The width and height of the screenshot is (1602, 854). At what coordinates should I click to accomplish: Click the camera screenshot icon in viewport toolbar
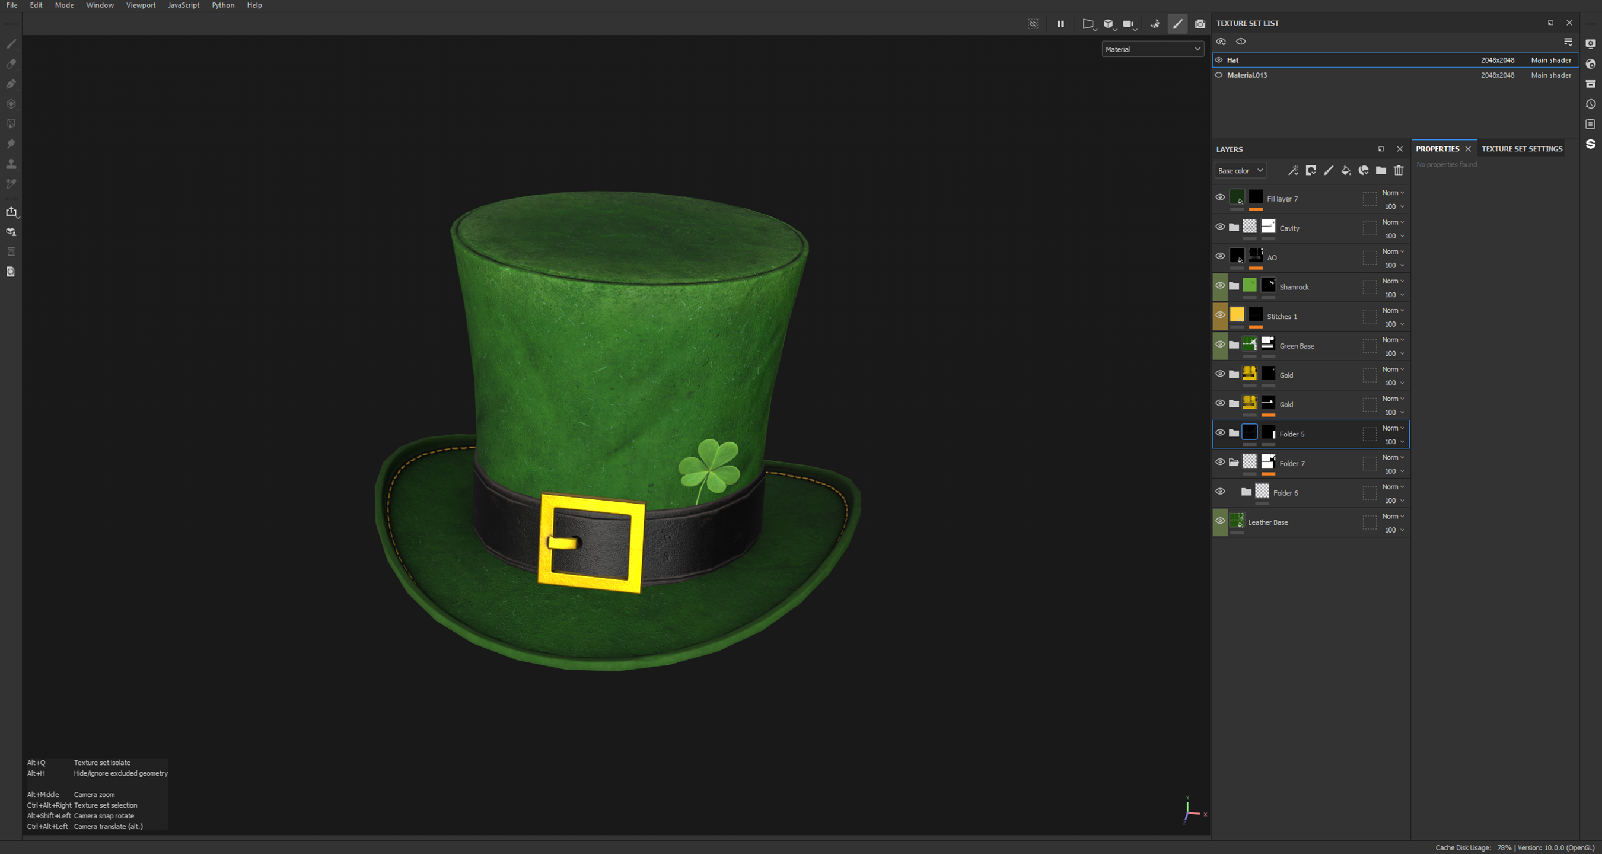1200,24
